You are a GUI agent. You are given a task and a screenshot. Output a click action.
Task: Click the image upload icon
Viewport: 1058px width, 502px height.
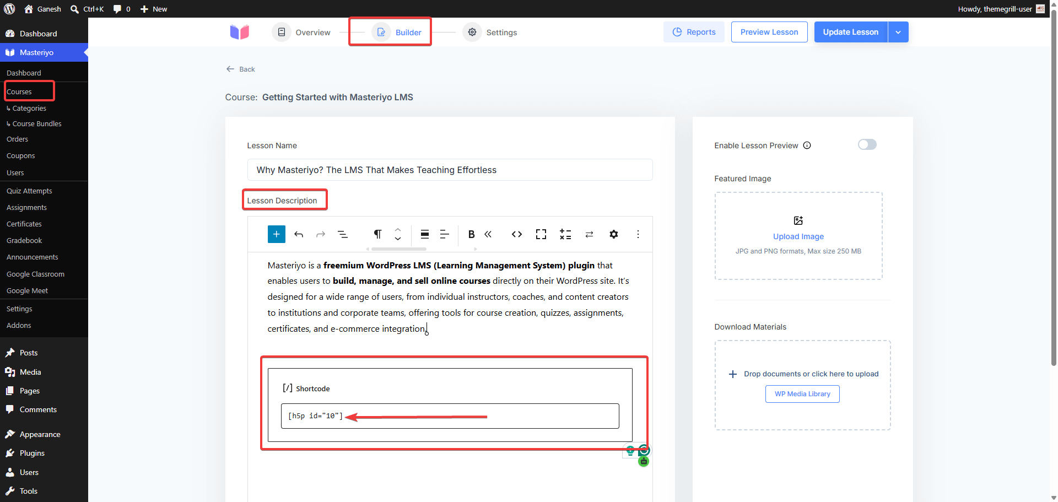(x=798, y=220)
